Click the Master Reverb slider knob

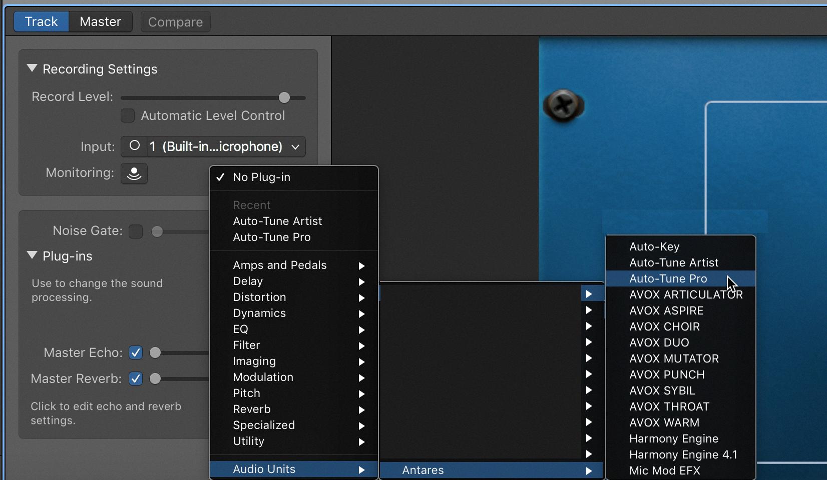pos(155,378)
